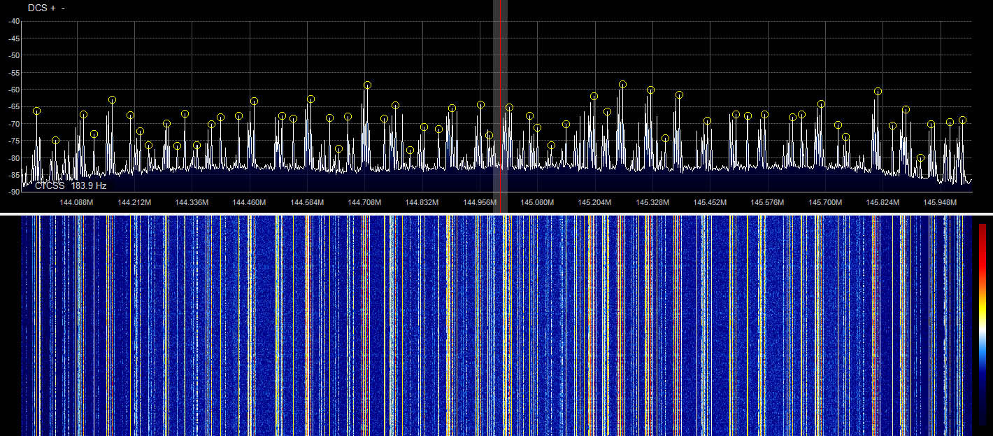Click the CTCSS 183.9 Hz readout

[x=71, y=186]
